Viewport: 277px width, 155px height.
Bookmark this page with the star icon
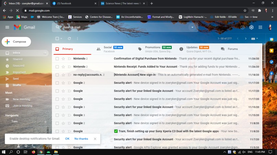[x=245, y=11]
